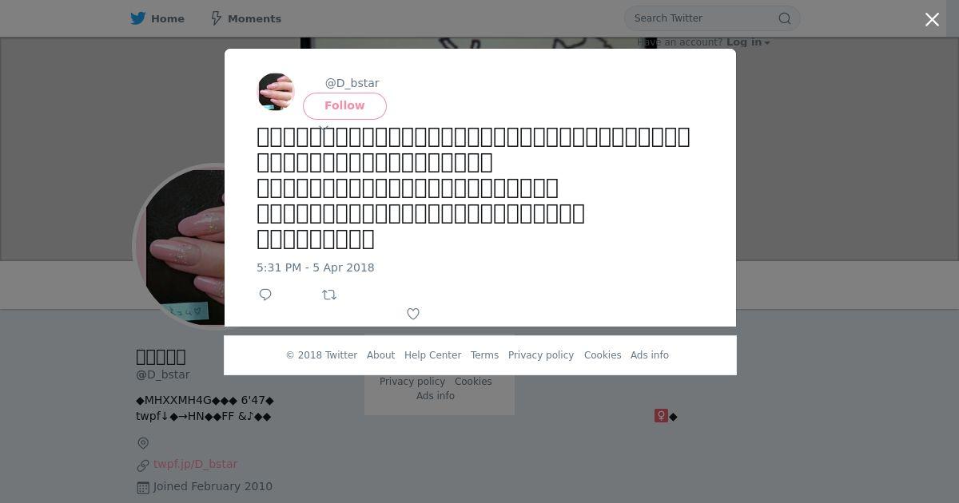Click the Twitter bird Home icon
The image size is (959, 503).
(x=138, y=18)
